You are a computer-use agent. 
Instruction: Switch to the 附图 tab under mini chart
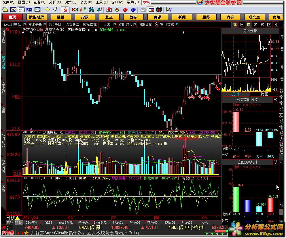(264, 94)
